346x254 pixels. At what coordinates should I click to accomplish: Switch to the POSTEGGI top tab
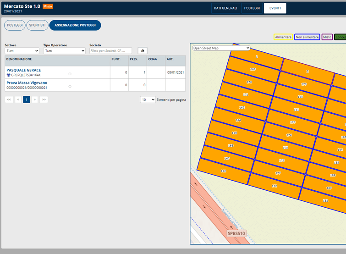tap(252, 8)
